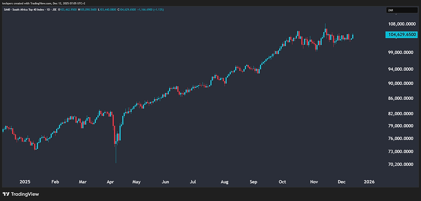The width and height of the screenshot is (421, 201).
Task: Click the 79,000.0000 price axis label
Action: click(401, 126)
